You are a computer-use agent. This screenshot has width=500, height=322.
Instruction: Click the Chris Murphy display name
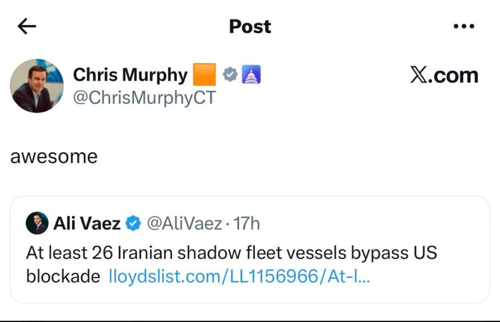[130, 75]
